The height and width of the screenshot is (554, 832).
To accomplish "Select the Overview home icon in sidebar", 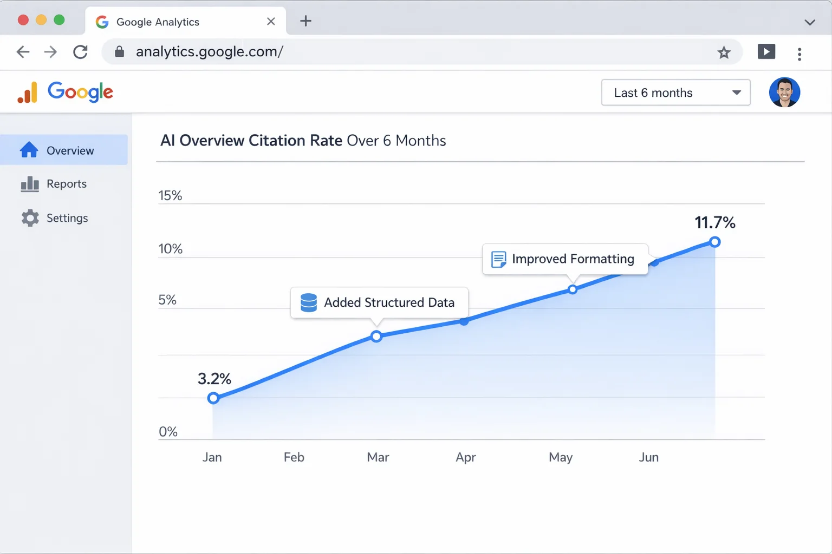I will pos(29,150).
